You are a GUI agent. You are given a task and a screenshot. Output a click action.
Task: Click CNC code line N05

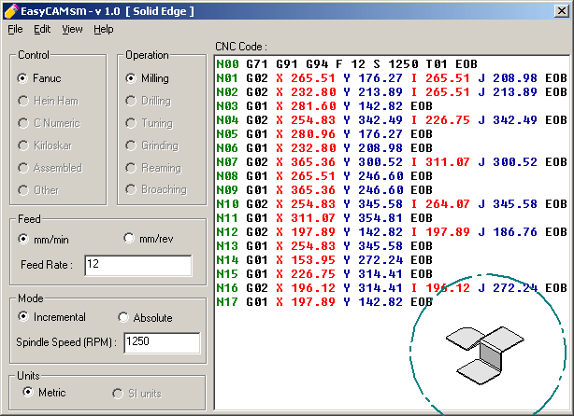click(x=324, y=134)
